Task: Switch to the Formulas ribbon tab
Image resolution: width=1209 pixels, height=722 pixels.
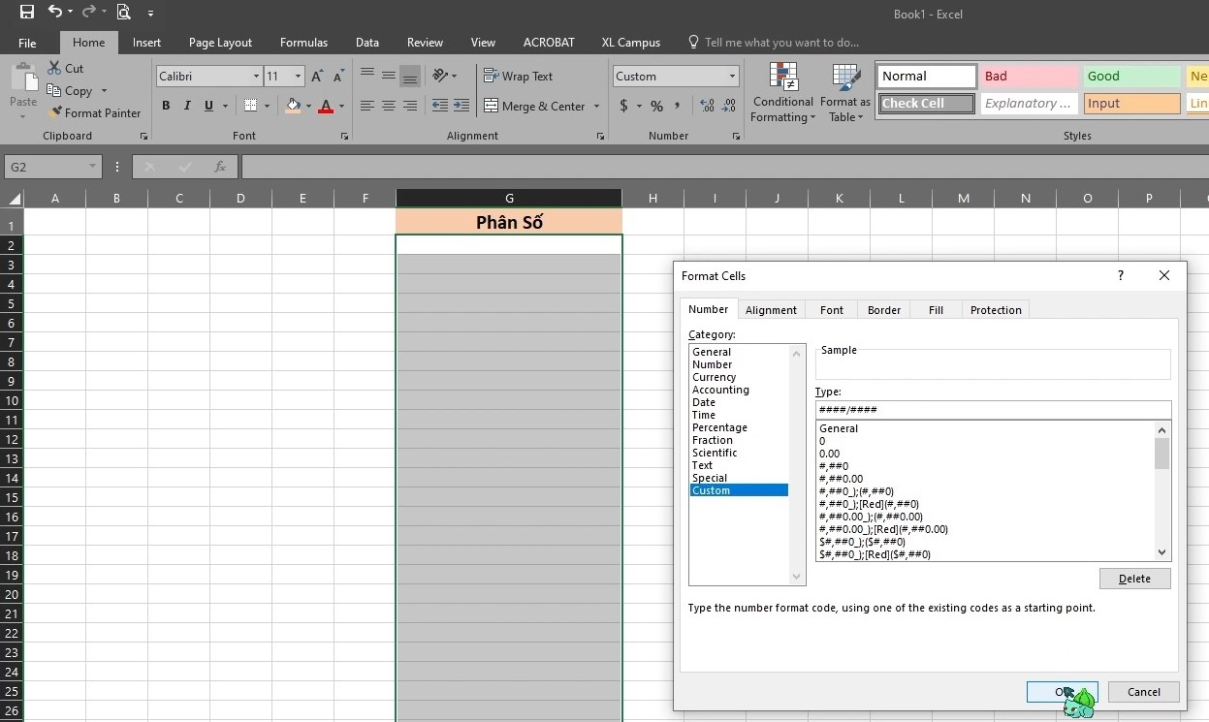Action: [x=303, y=42]
